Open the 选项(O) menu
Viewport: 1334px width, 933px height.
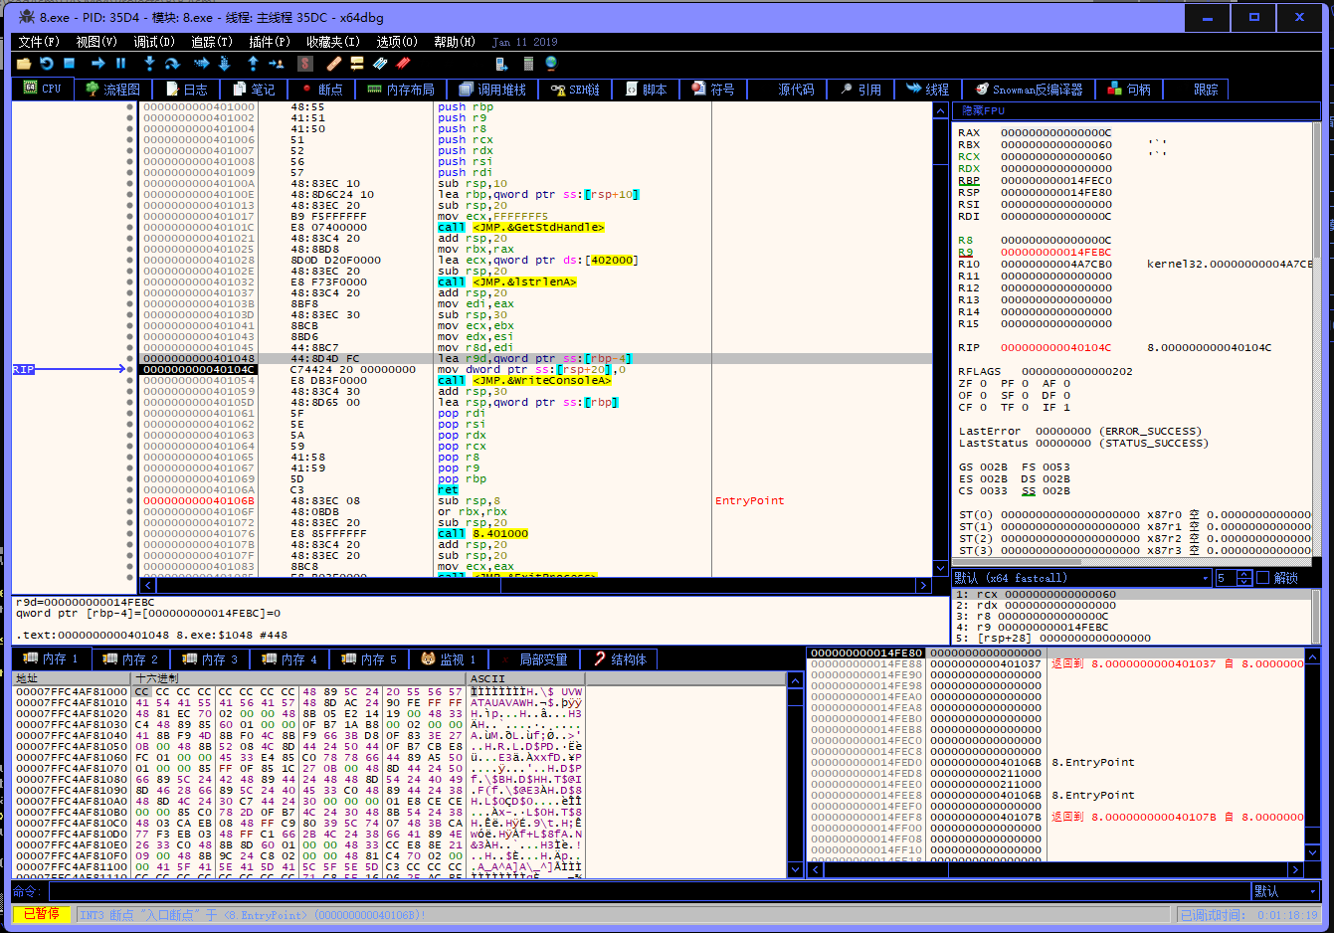(x=397, y=42)
